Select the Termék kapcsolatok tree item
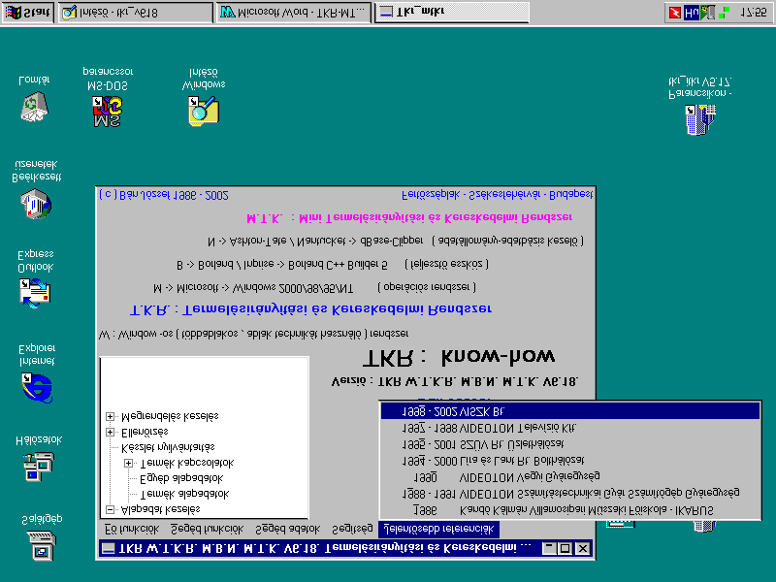The height and width of the screenshot is (582, 776). click(187, 464)
